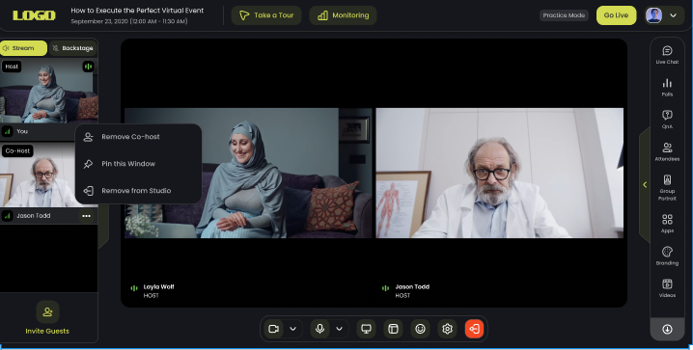Open the emoji reactions button
This screenshot has height=350, width=693.
420,329
